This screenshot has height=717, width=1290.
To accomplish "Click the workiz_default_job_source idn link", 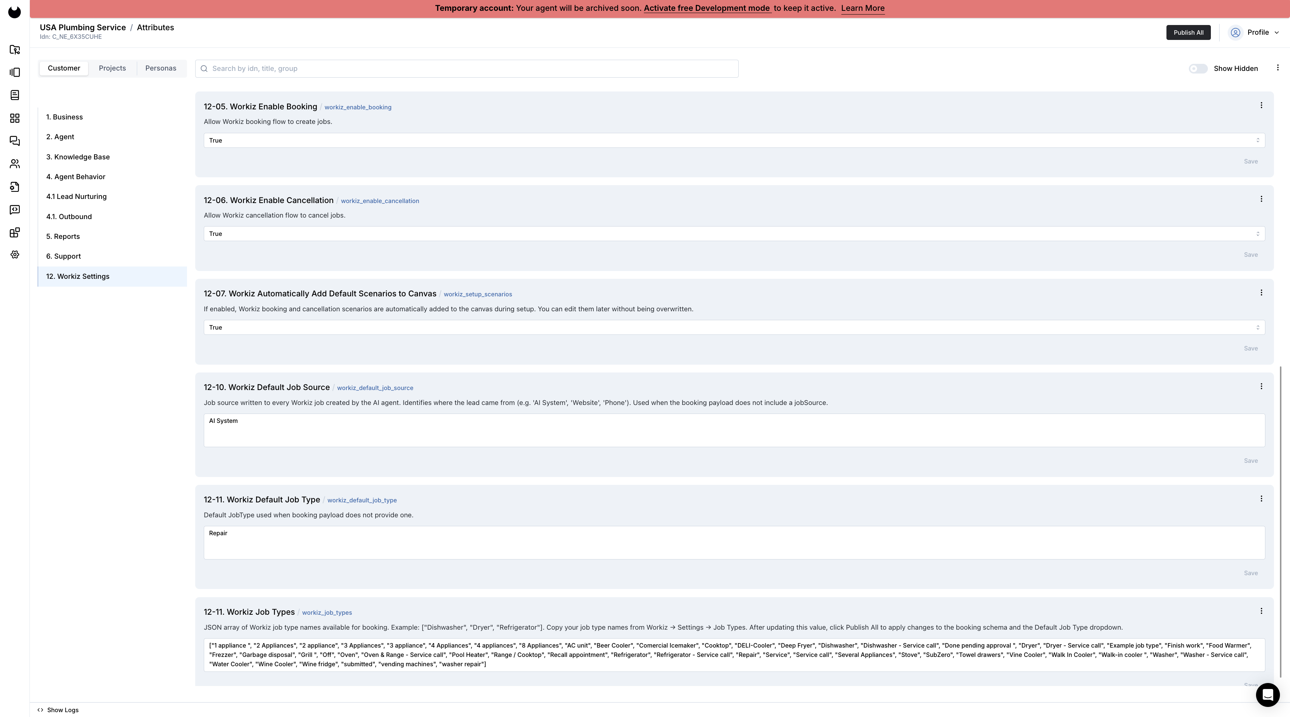I will point(375,388).
